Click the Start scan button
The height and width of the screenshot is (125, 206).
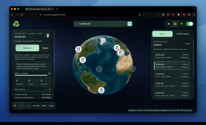[x=27, y=48]
